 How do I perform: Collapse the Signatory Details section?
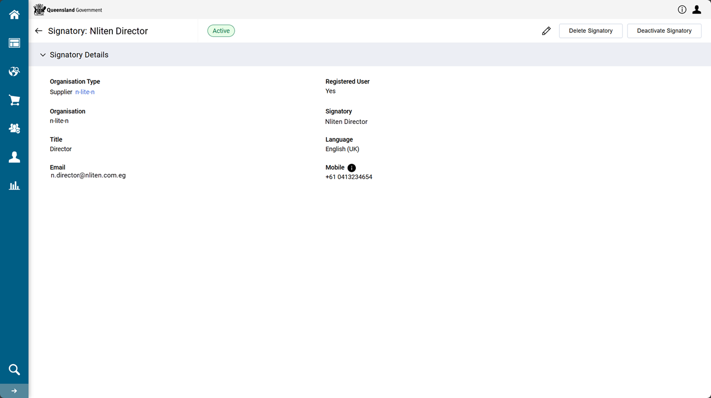(x=43, y=55)
